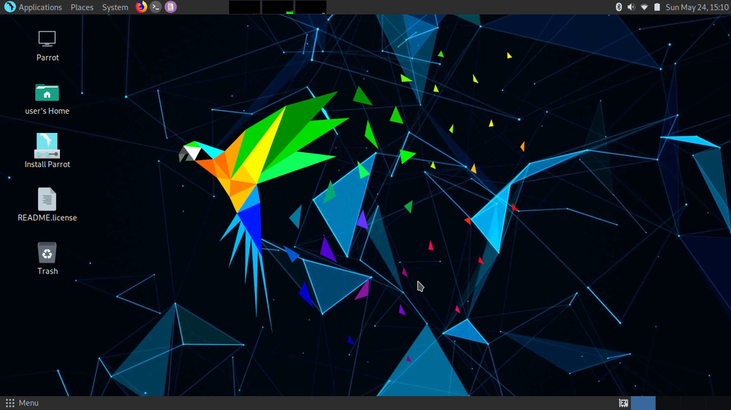
Task: Open the Wi-Fi network tray icon
Action: click(644, 7)
